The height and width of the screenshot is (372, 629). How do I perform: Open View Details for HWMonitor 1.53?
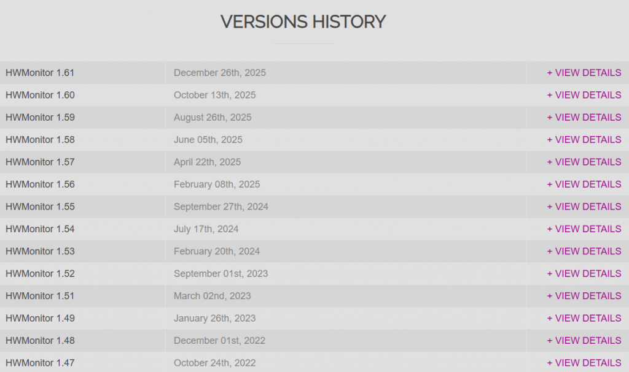point(584,251)
